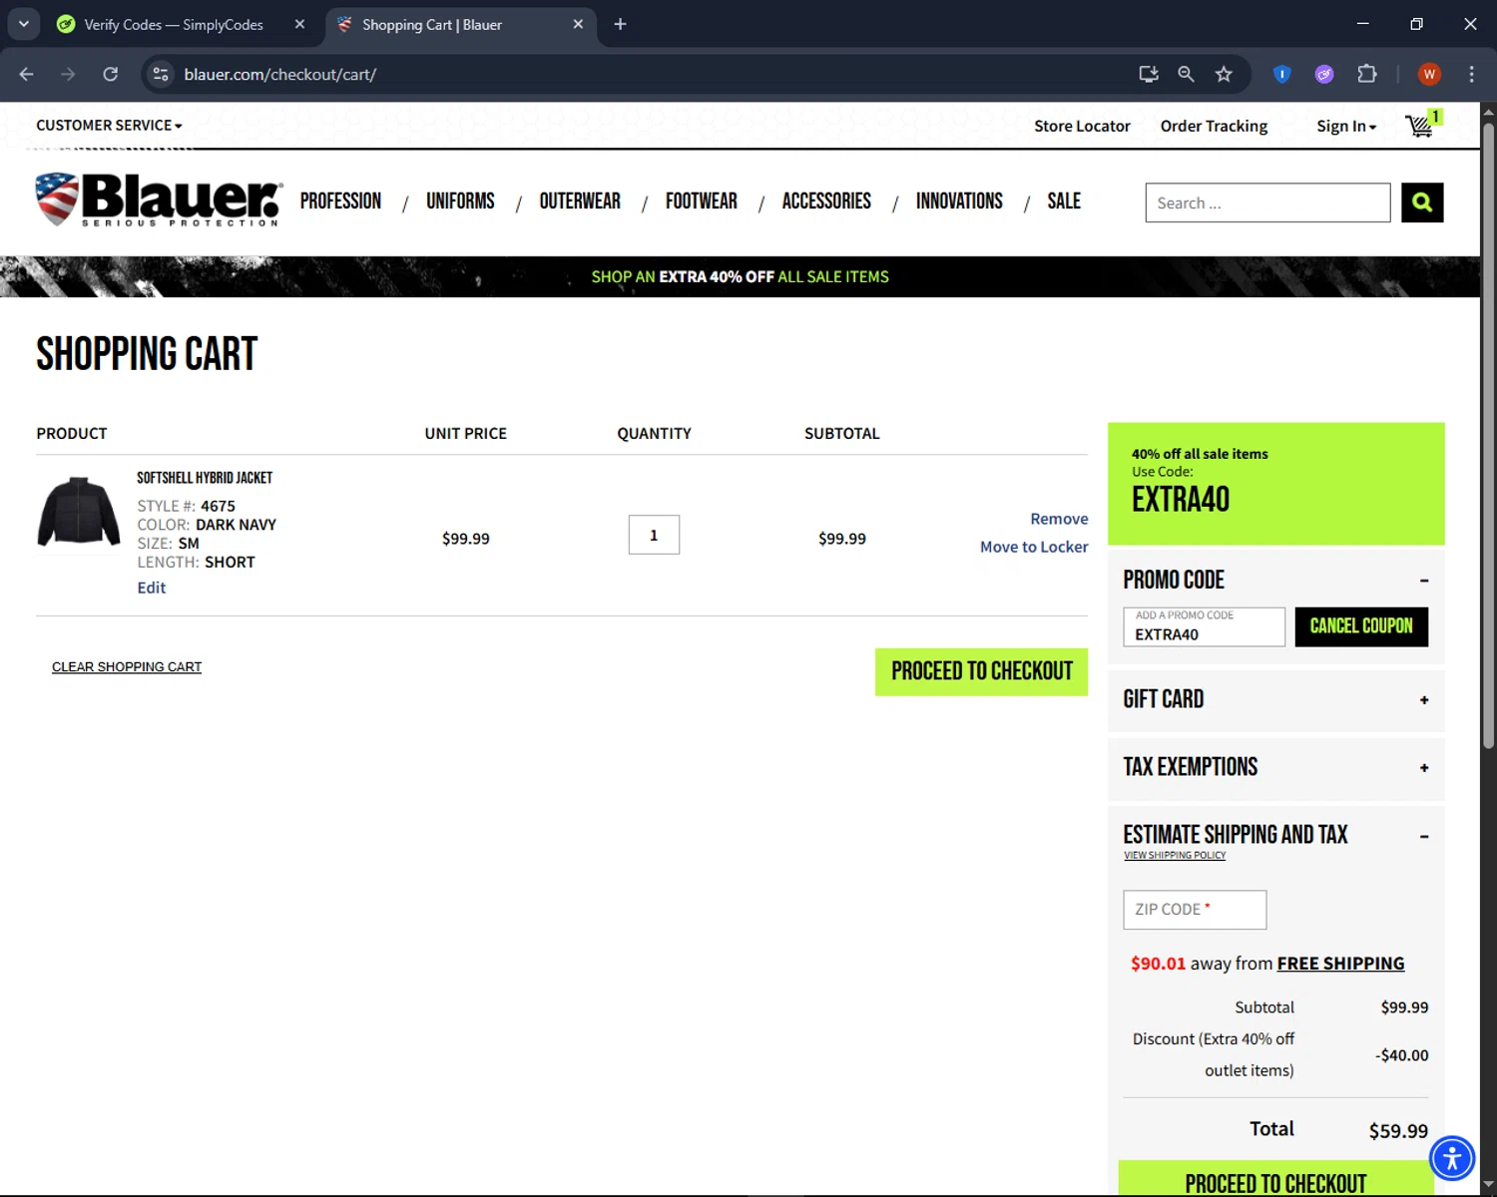
Task: Collapse the Promo Code section
Action: tap(1424, 581)
